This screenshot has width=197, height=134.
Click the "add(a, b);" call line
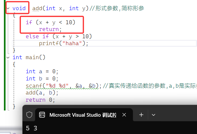coord(42,93)
